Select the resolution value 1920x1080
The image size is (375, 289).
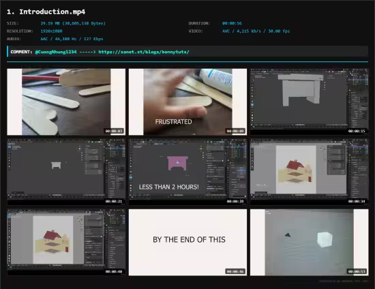pyautogui.click(x=51, y=31)
